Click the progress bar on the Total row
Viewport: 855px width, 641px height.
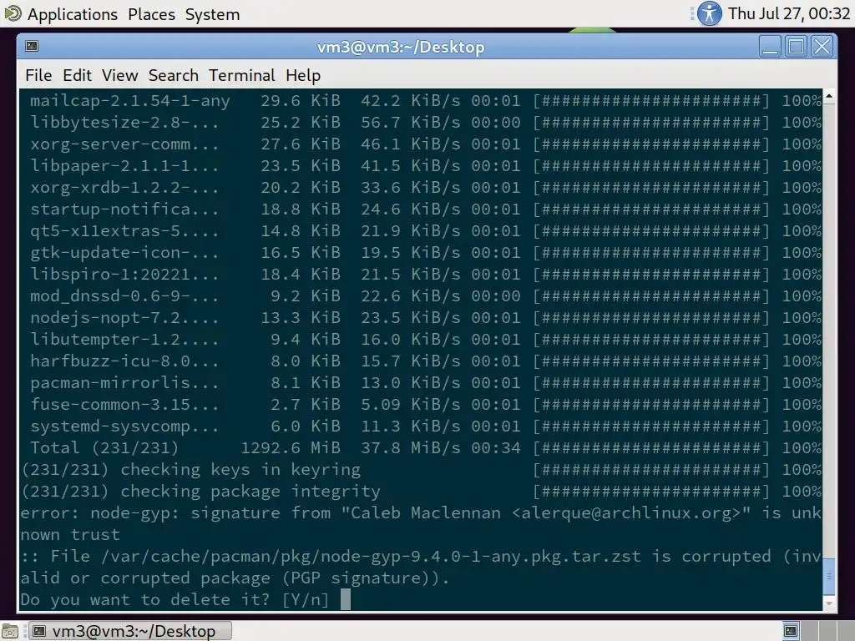651,448
